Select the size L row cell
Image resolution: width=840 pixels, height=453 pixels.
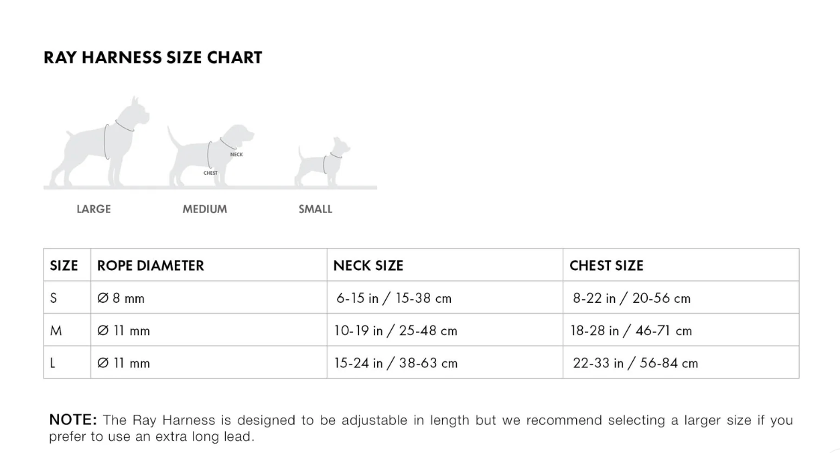[67, 363]
